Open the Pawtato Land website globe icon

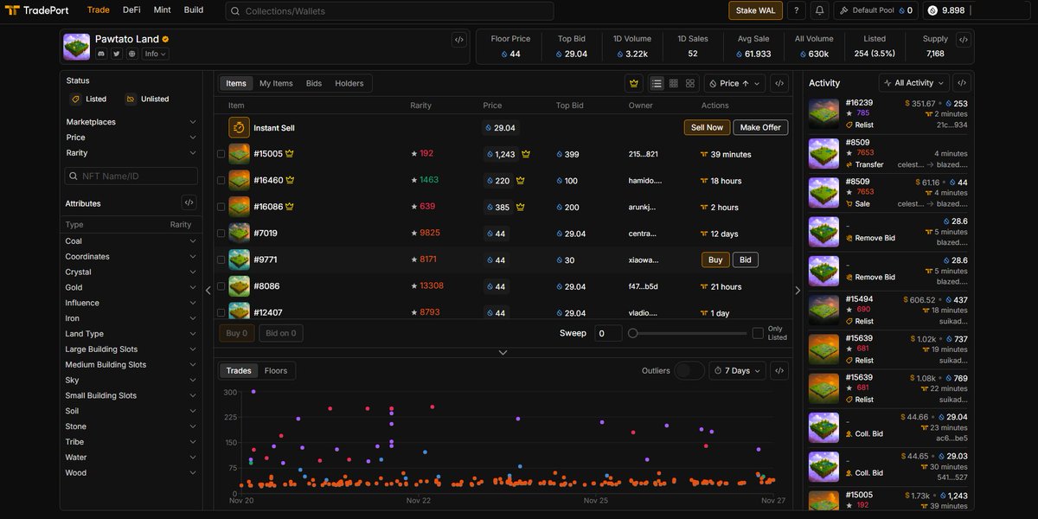pyautogui.click(x=131, y=54)
